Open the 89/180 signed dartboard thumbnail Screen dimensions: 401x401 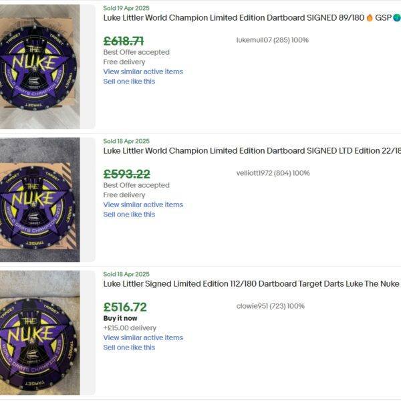[x=40, y=67]
